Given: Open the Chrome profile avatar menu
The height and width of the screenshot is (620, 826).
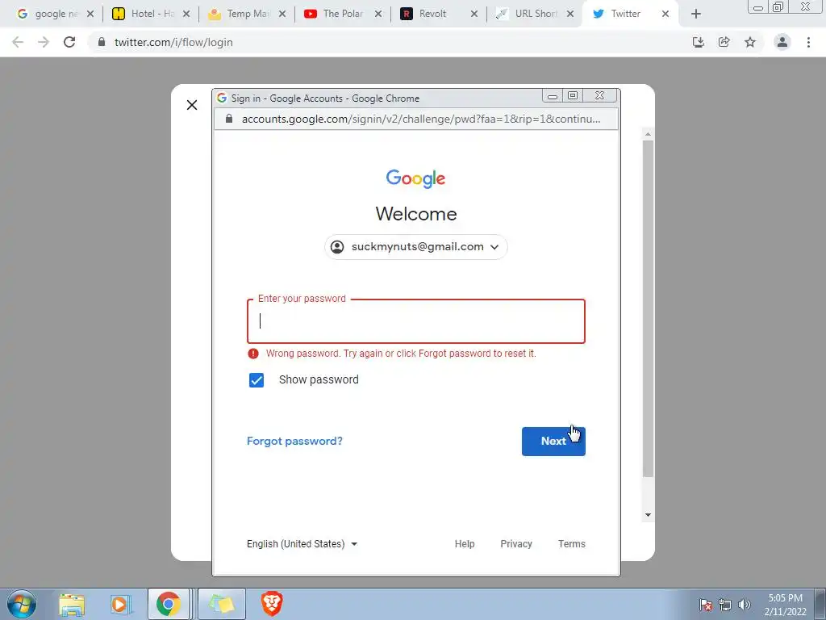Looking at the screenshot, I should pos(782,42).
